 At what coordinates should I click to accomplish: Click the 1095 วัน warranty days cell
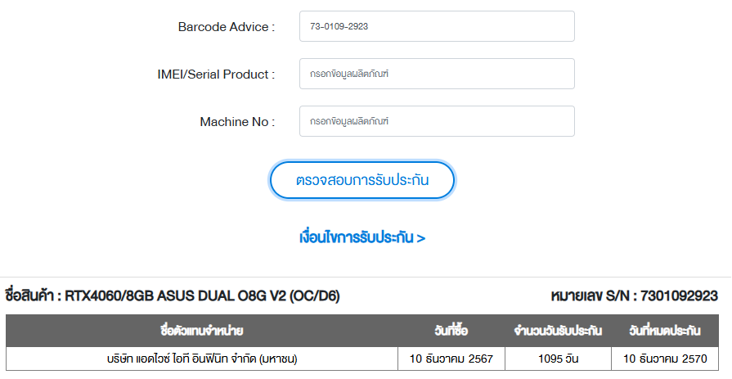558,359
